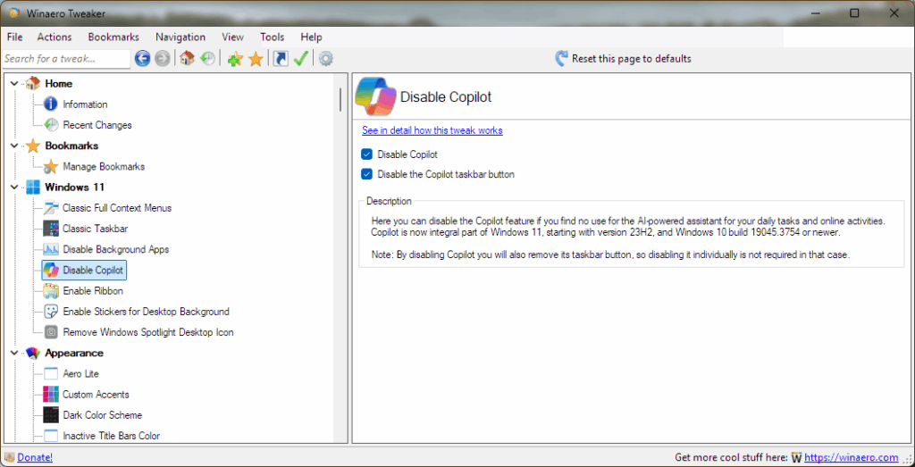Click the orange bookmarks star toolbar icon
Viewport: 915px width, 467px height.
tap(256, 59)
